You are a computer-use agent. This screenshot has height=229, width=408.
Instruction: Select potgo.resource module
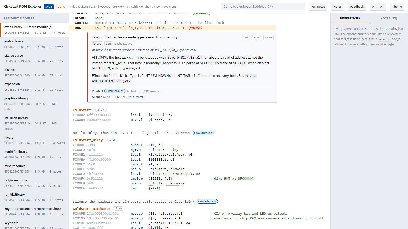[x=34, y=183]
